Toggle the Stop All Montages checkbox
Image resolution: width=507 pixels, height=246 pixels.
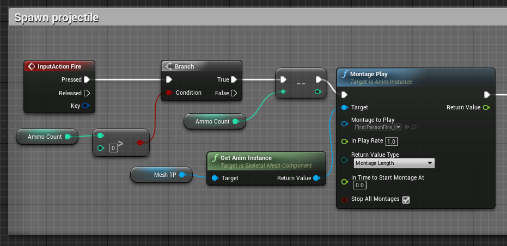(406, 200)
